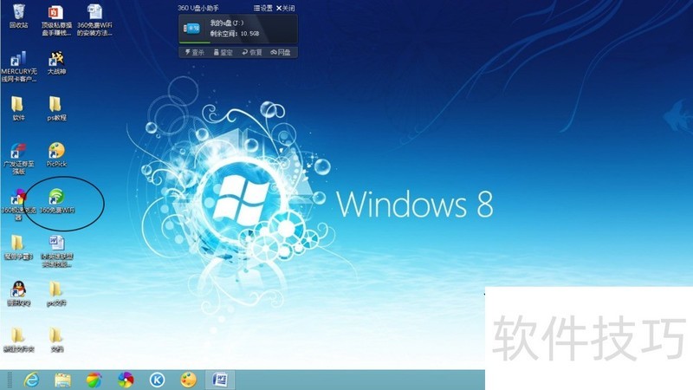
Task: Switch to the Word window in the taskbar
Action: [x=220, y=380]
